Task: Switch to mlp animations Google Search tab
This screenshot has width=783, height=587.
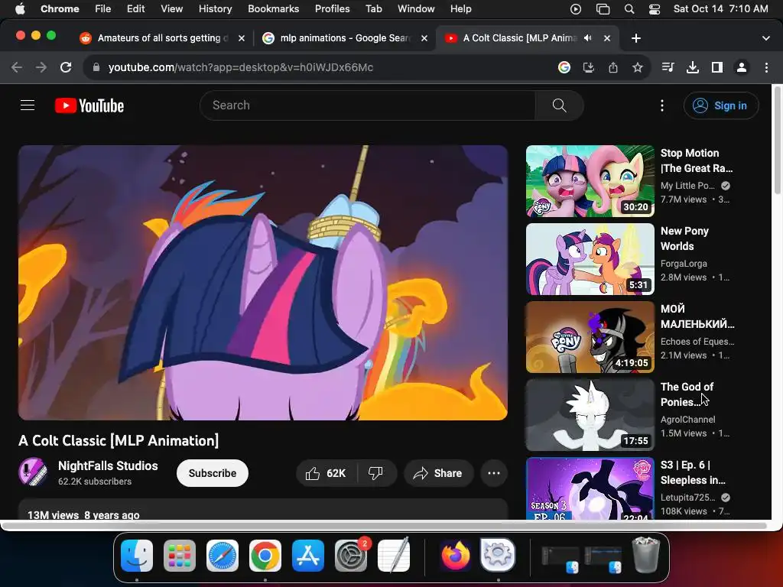Action: (345, 38)
